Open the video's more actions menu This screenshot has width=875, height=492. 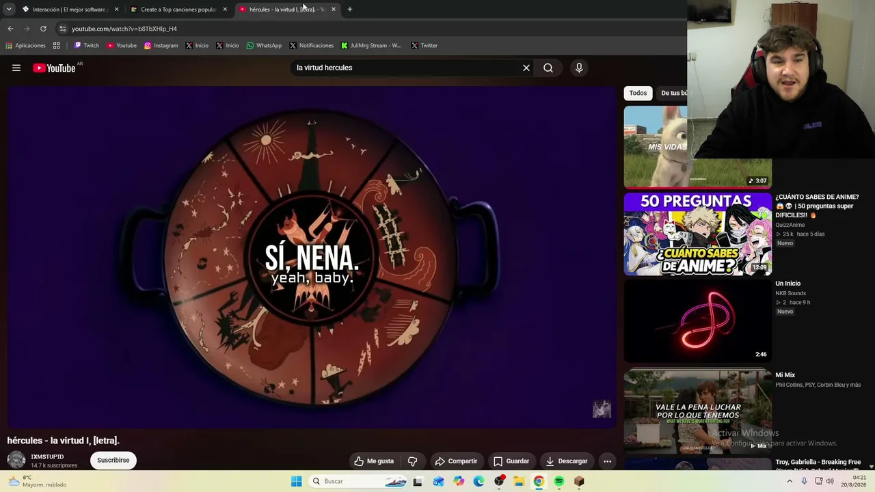pos(607,461)
